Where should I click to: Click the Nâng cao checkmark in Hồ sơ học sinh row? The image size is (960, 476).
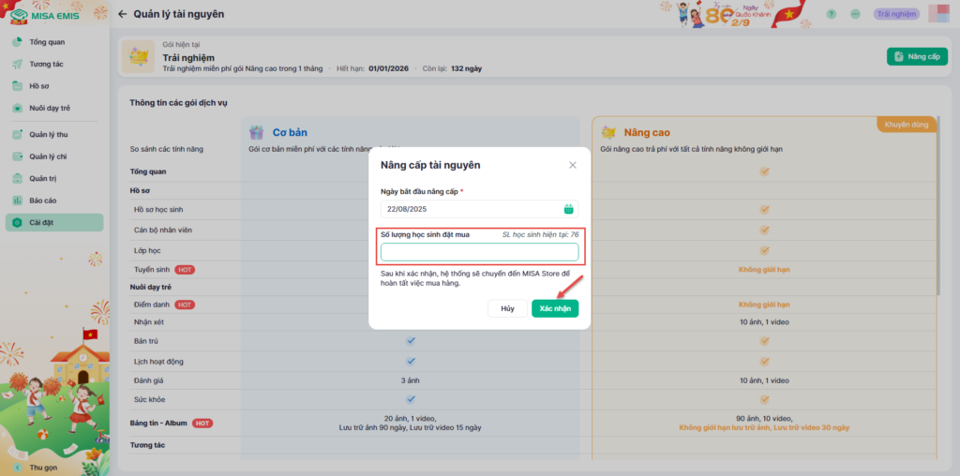pyautogui.click(x=764, y=209)
